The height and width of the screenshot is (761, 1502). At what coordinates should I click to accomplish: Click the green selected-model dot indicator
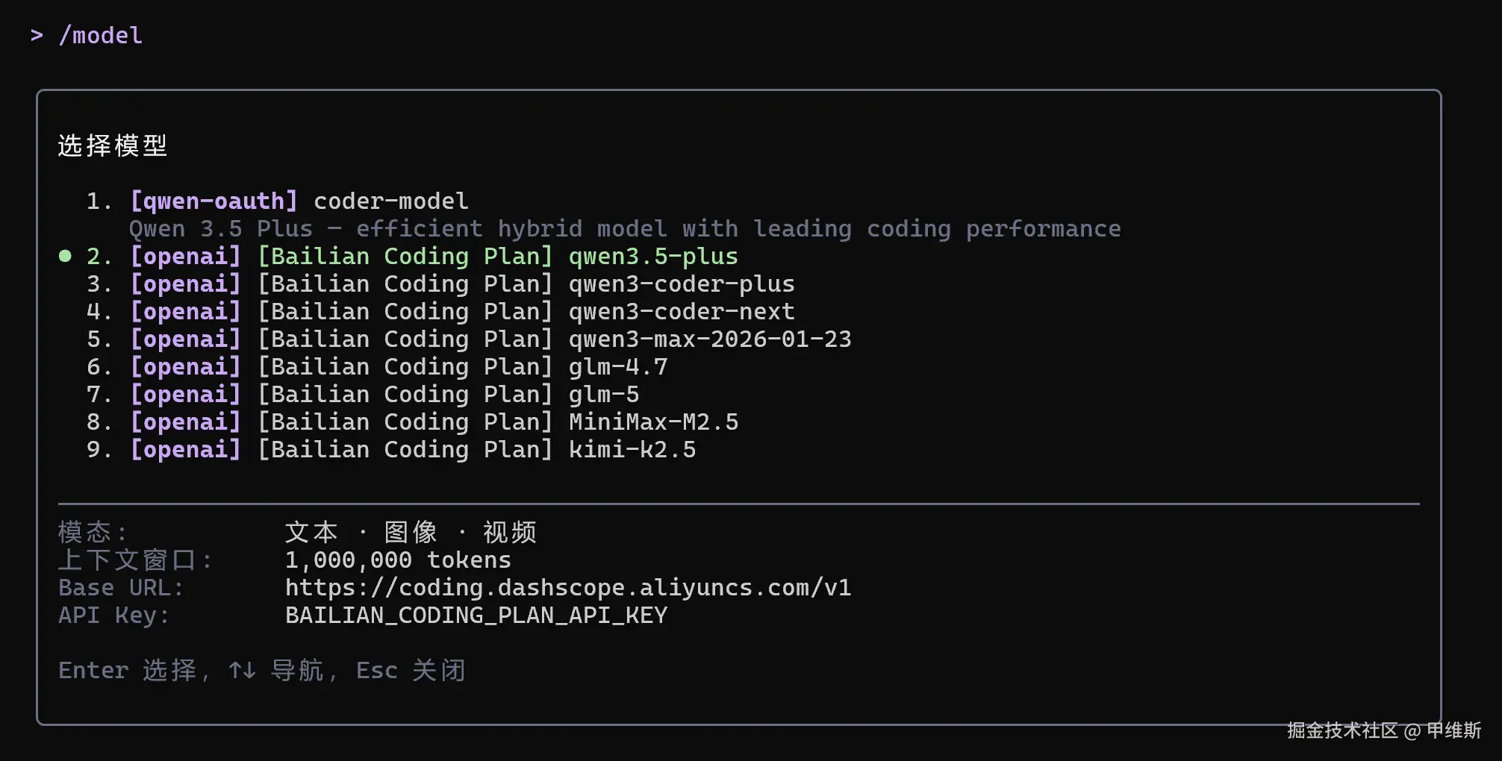pyautogui.click(x=65, y=257)
